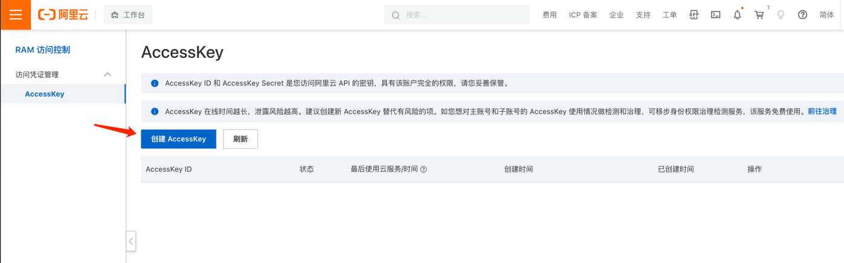The image size is (844, 263).
Task: Switch language via 简体
Action: 826,15
